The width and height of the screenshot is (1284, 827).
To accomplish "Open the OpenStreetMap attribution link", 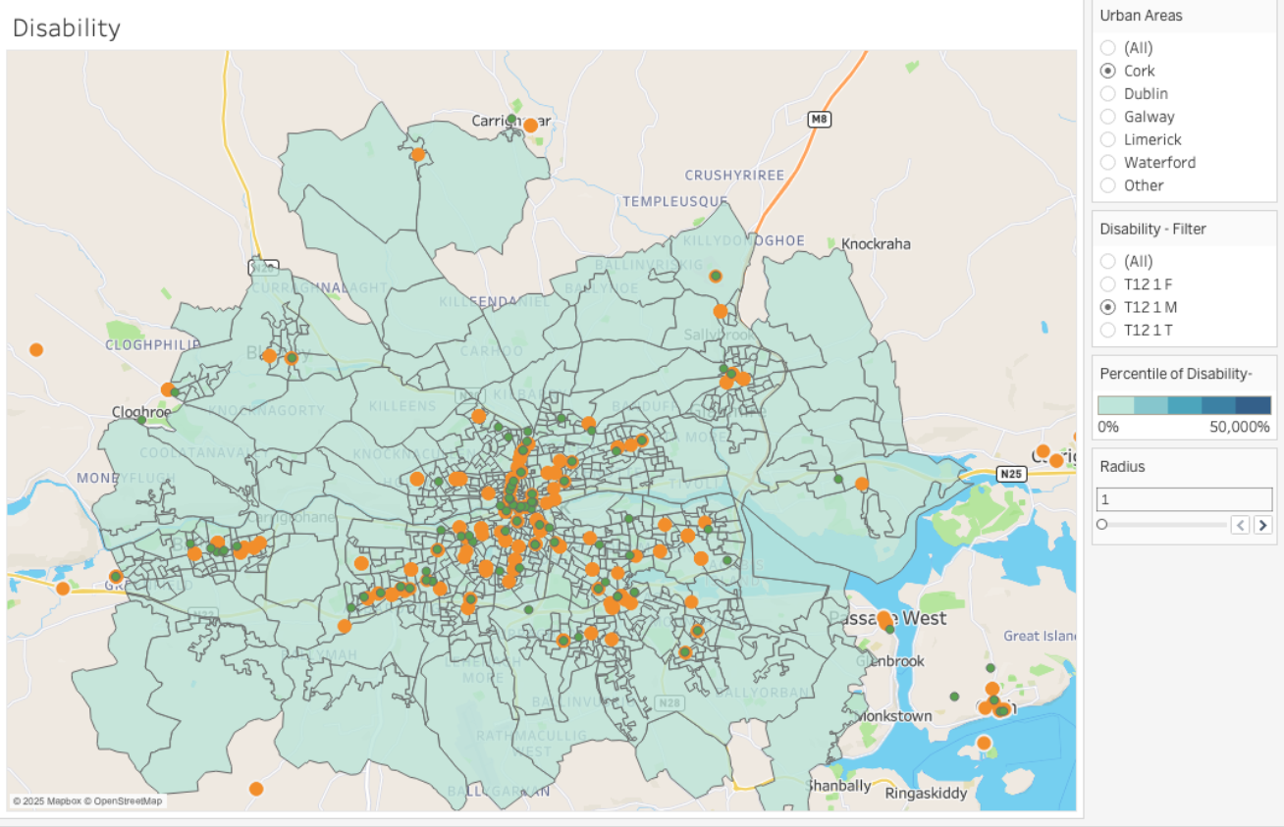I will (x=123, y=800).
